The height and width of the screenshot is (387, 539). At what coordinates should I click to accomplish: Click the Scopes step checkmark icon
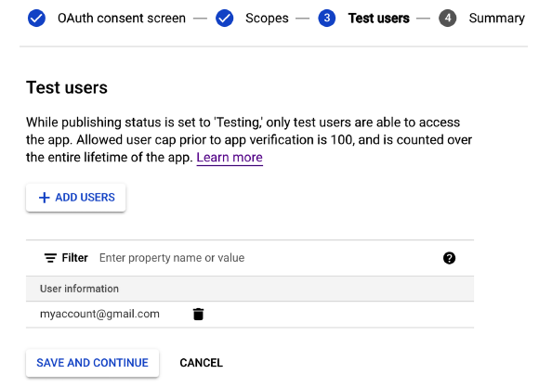[225, 19]
